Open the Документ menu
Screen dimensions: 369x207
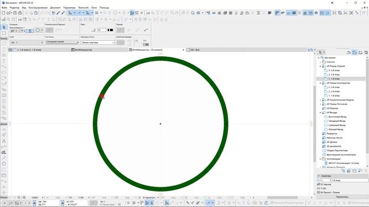click(x=55, y=7)
